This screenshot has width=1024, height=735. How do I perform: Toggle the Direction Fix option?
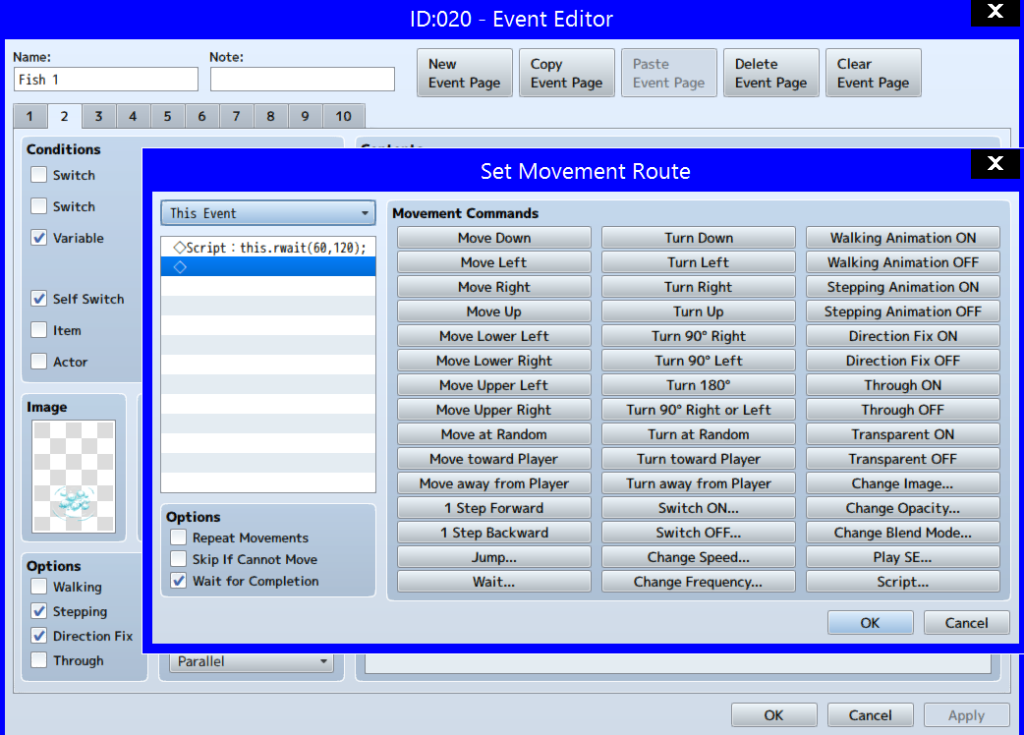pos(39,636)
